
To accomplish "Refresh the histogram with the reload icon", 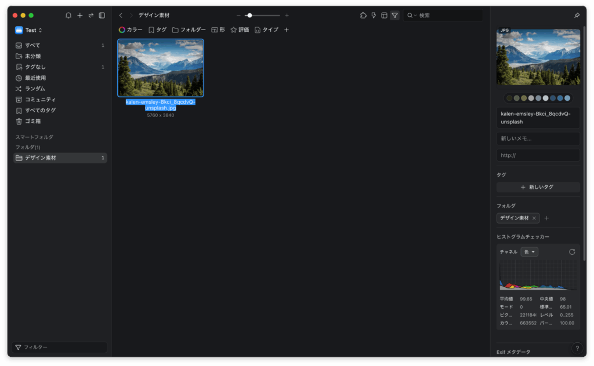I will [x=572, y=252].
